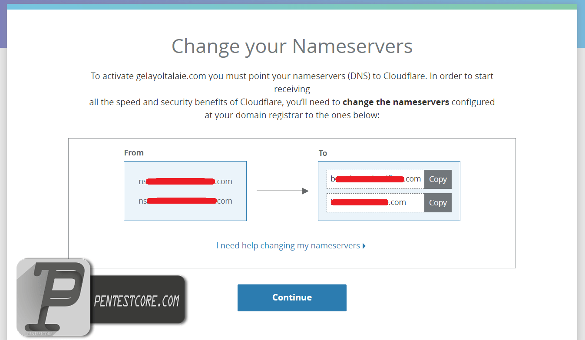Select the first 'To' nameserver field
The height and width of the screenshot is (340, 585).
click(376, 179)
